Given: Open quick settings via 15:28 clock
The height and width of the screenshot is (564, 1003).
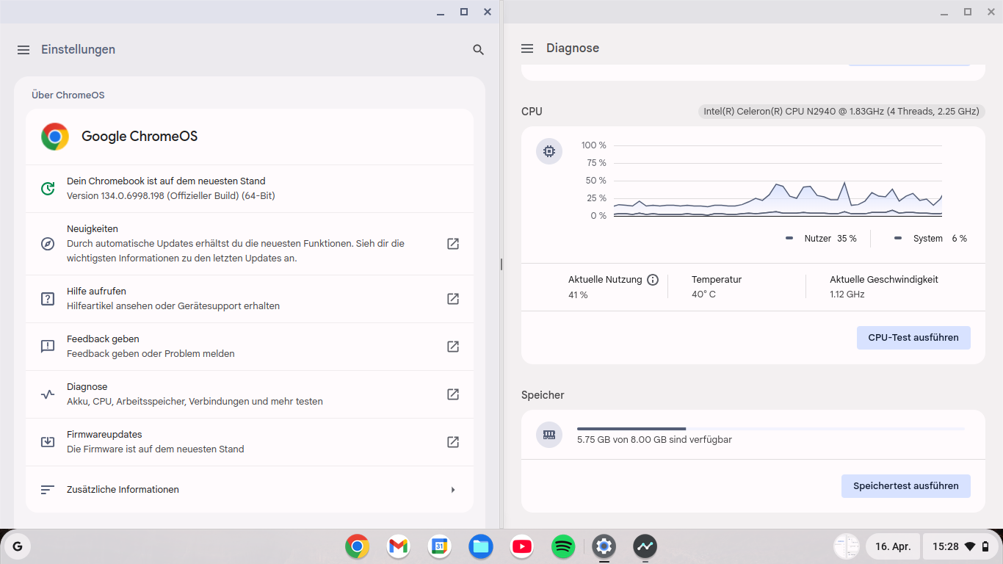Looking at the screenshot, I should (x=960, y=546).
